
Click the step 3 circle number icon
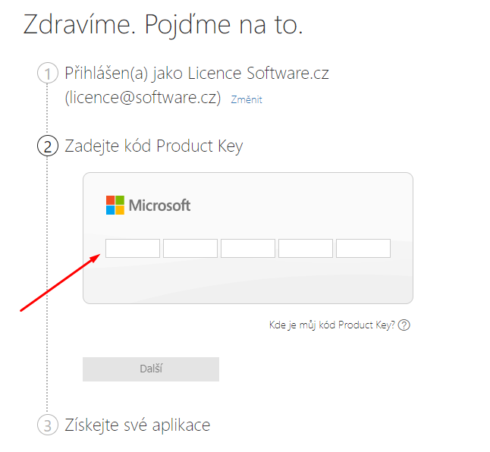coord(47,425)
